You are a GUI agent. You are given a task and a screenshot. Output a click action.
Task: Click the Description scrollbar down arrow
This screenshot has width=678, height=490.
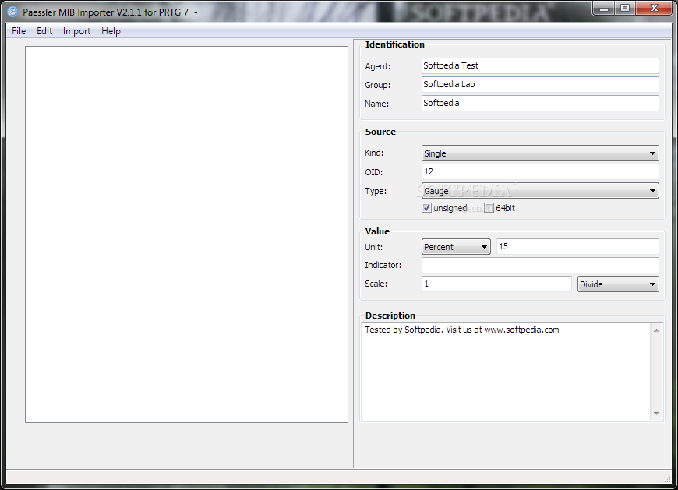tap(656, 414)
